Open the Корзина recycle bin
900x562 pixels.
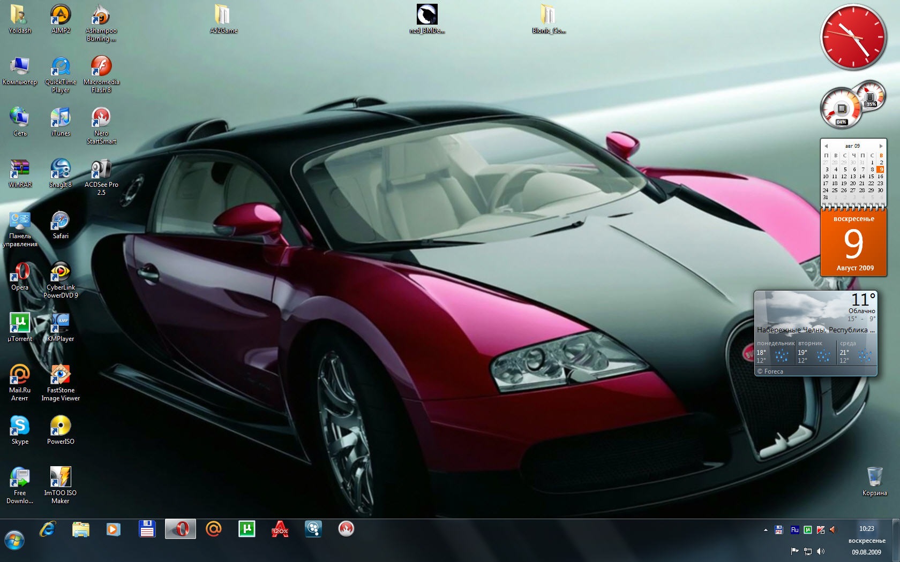pyautogui.click(x=874, y=476)
